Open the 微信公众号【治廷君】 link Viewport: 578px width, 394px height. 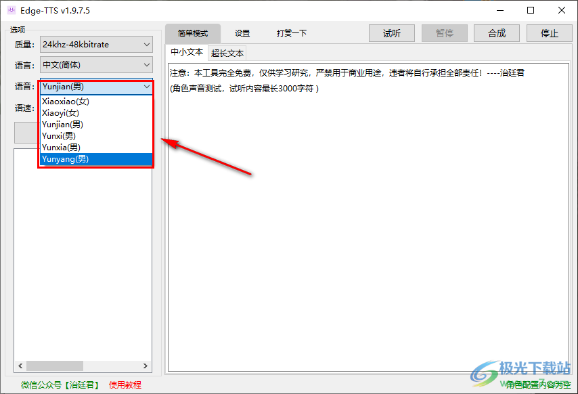(60, 385)
